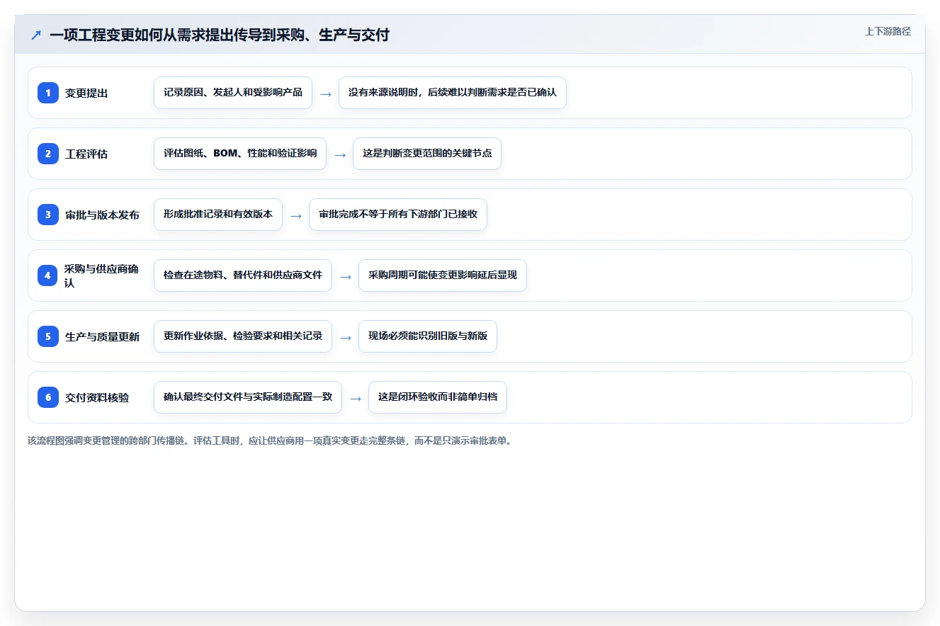Click the 交付资料核验 step label
The image size is (940, 626).
[97, 397]
